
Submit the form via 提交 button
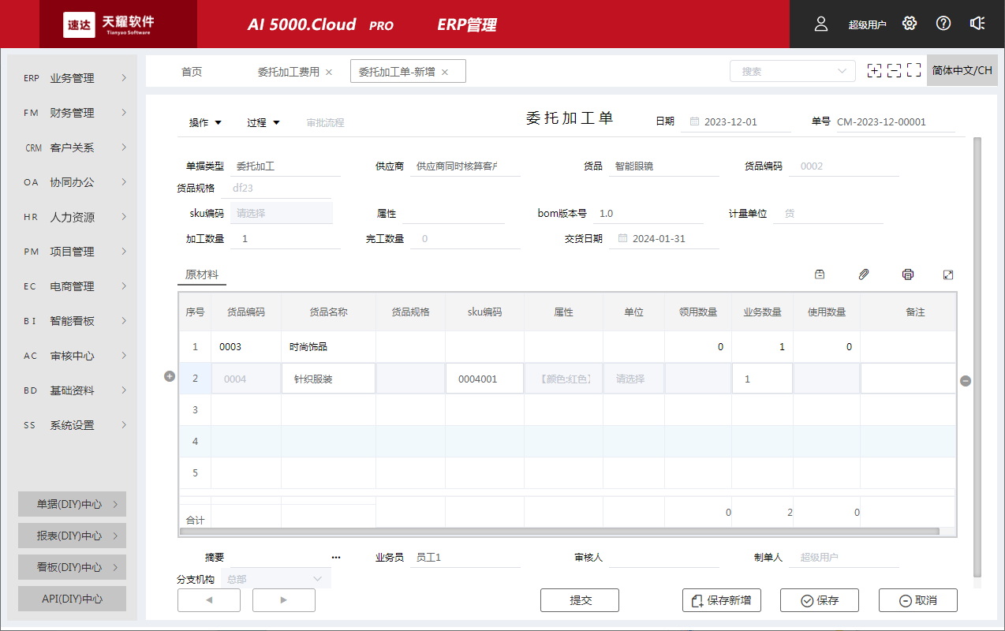click(x=579, y=600)
